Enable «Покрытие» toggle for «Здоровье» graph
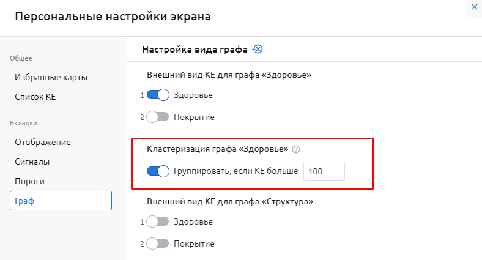482x260 pixels. (158, 117)
